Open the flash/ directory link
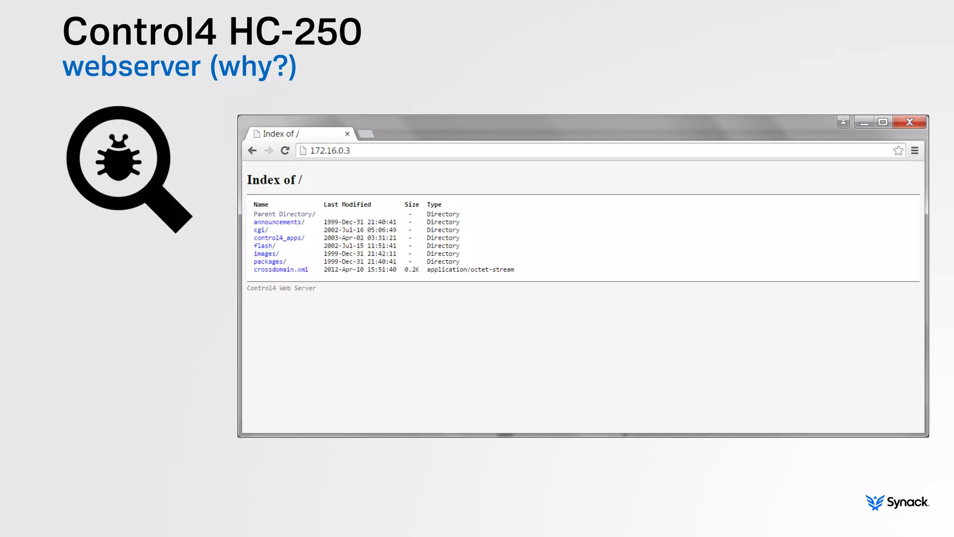Screen dimensions: 954x537 pos(264,246)
